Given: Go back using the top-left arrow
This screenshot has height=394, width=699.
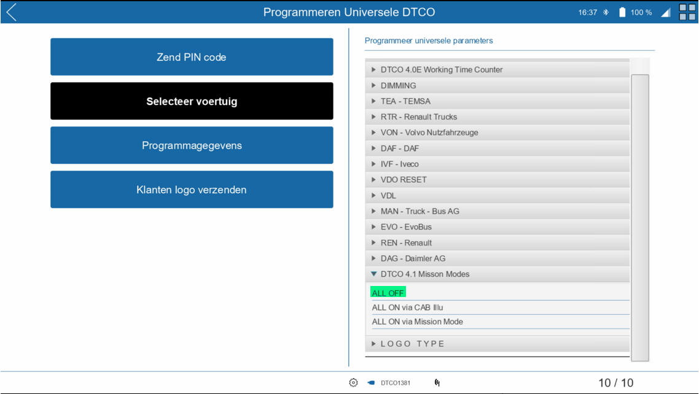Looking at the screenshot, I should coord(12,12).
